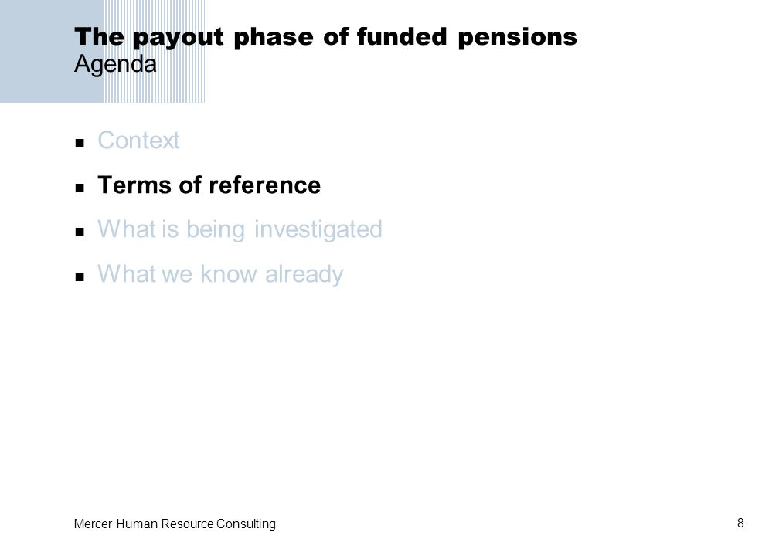
Task: Click the bullet beside Terms of reference
Action: (80, 188)
